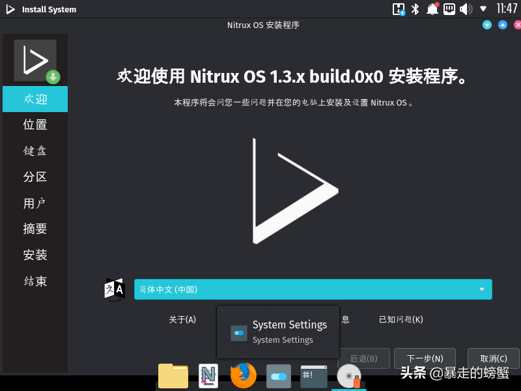Image resolution: width=521 pixels, height=391 pixels.
Task: Open the file manager folder in the dock
Action: click(x=173, y=376)
